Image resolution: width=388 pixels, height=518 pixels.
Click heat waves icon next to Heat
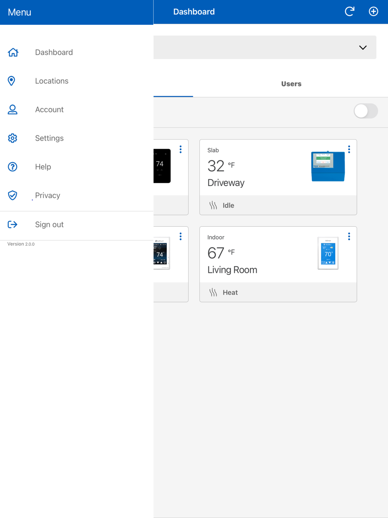point(213,292)
